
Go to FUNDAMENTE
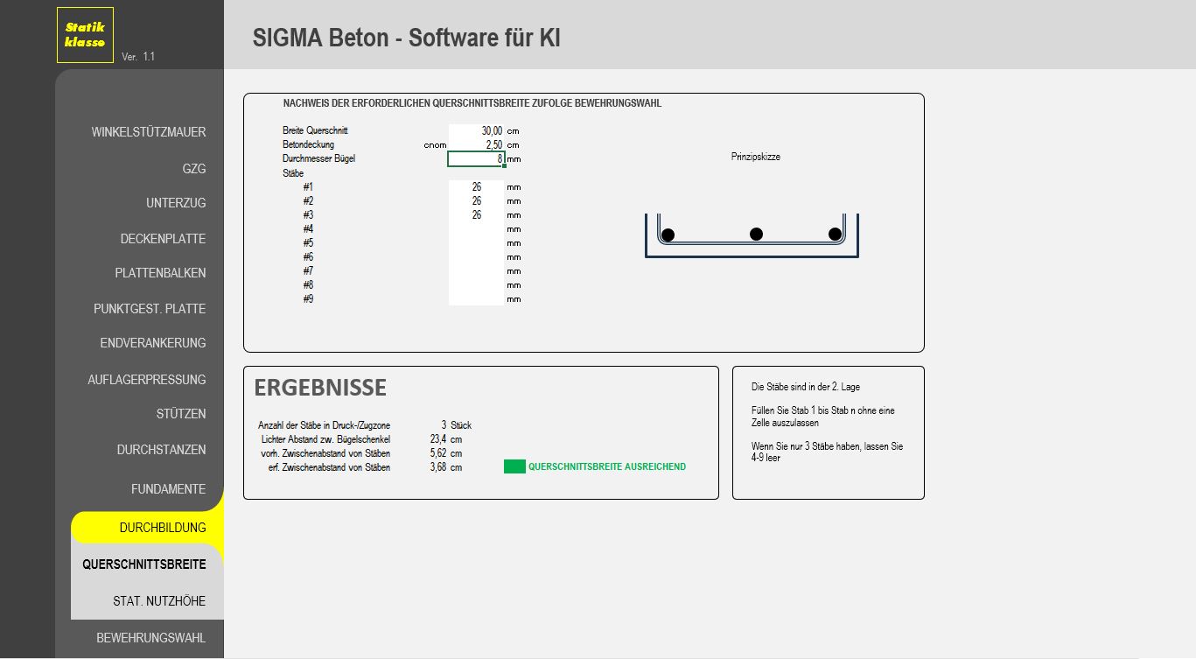point(168,489)
